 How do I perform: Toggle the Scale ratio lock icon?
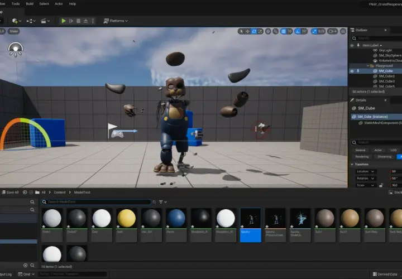[x=381, y=185]
